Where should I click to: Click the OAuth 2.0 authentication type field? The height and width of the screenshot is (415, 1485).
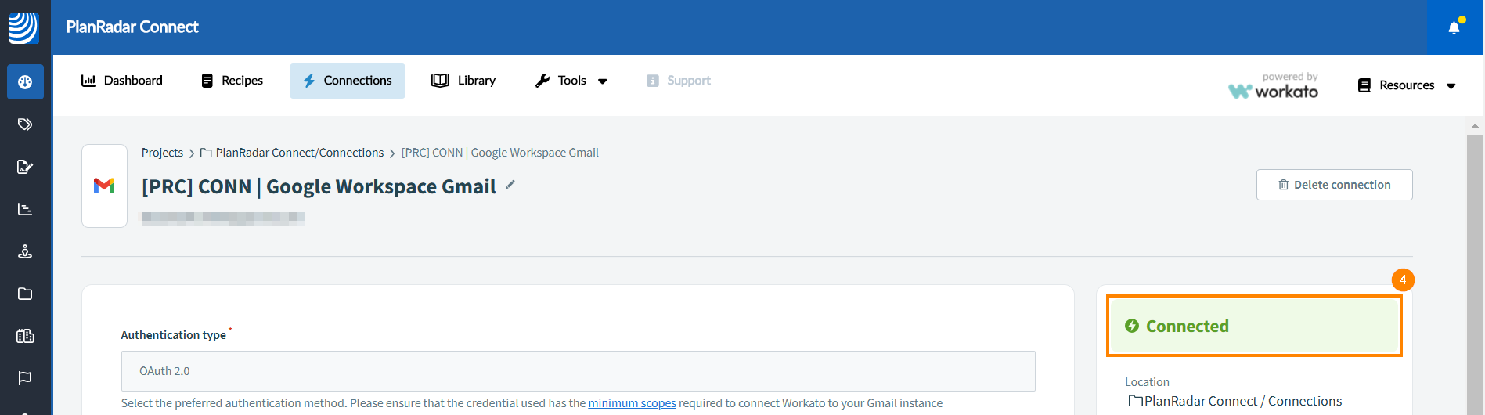pos(579,371)
